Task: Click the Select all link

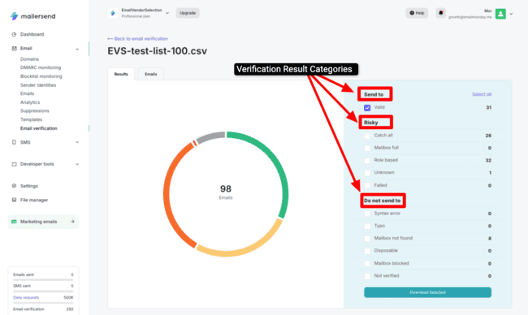Action: pyautogui.click(x=482, y=94)
